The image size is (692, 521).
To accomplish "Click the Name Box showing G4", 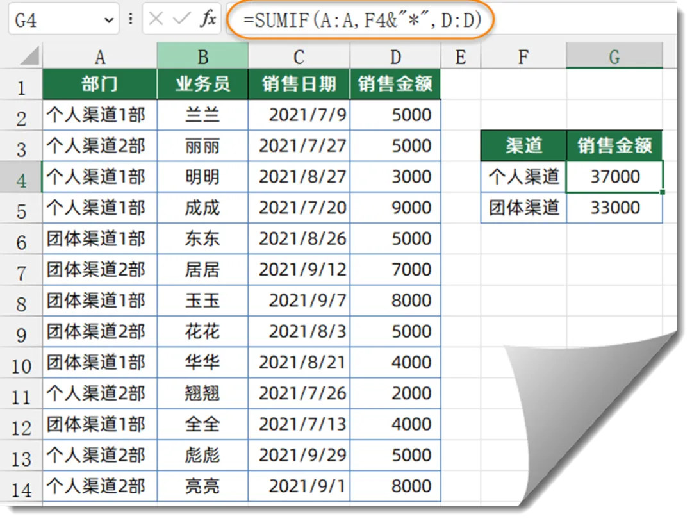I will [x=54, y=19].
